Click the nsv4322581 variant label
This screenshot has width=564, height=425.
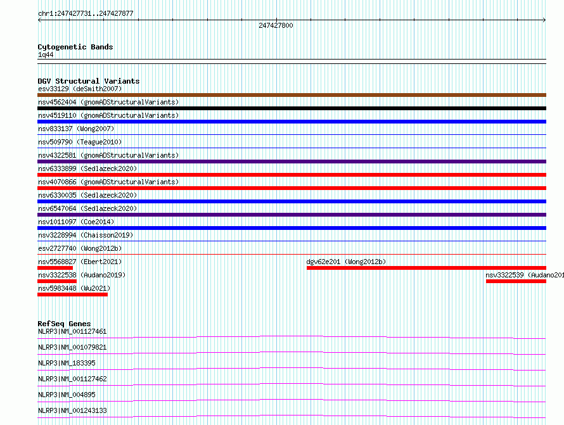tap(108, 155)
